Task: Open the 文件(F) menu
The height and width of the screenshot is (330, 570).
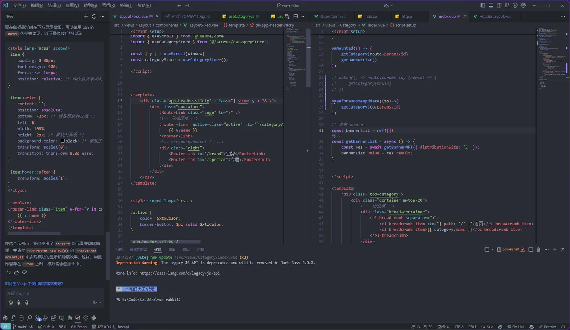Action: [19, 5]
